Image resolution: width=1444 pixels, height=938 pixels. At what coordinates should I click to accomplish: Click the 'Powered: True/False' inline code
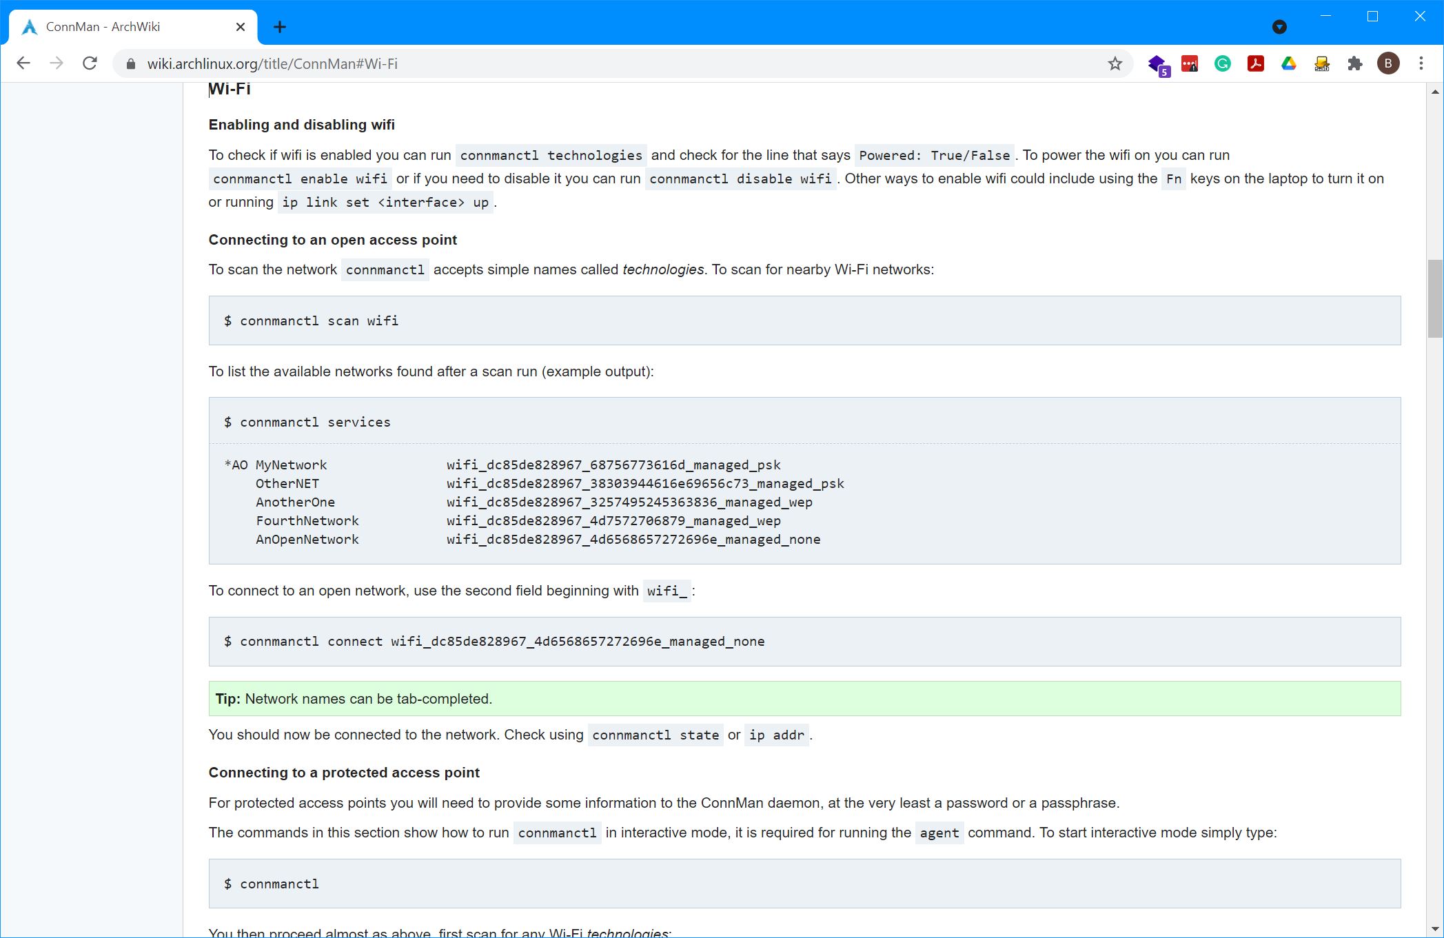(x=934, y=156)
